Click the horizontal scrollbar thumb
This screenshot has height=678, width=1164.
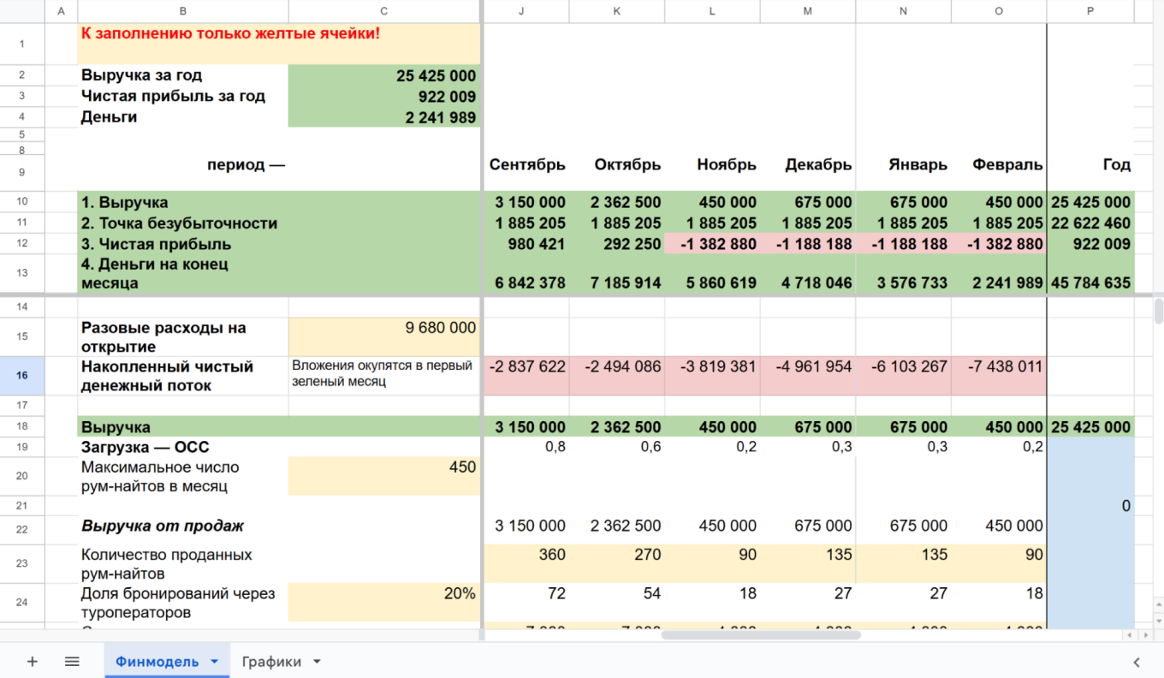click(x=760, y=634)
